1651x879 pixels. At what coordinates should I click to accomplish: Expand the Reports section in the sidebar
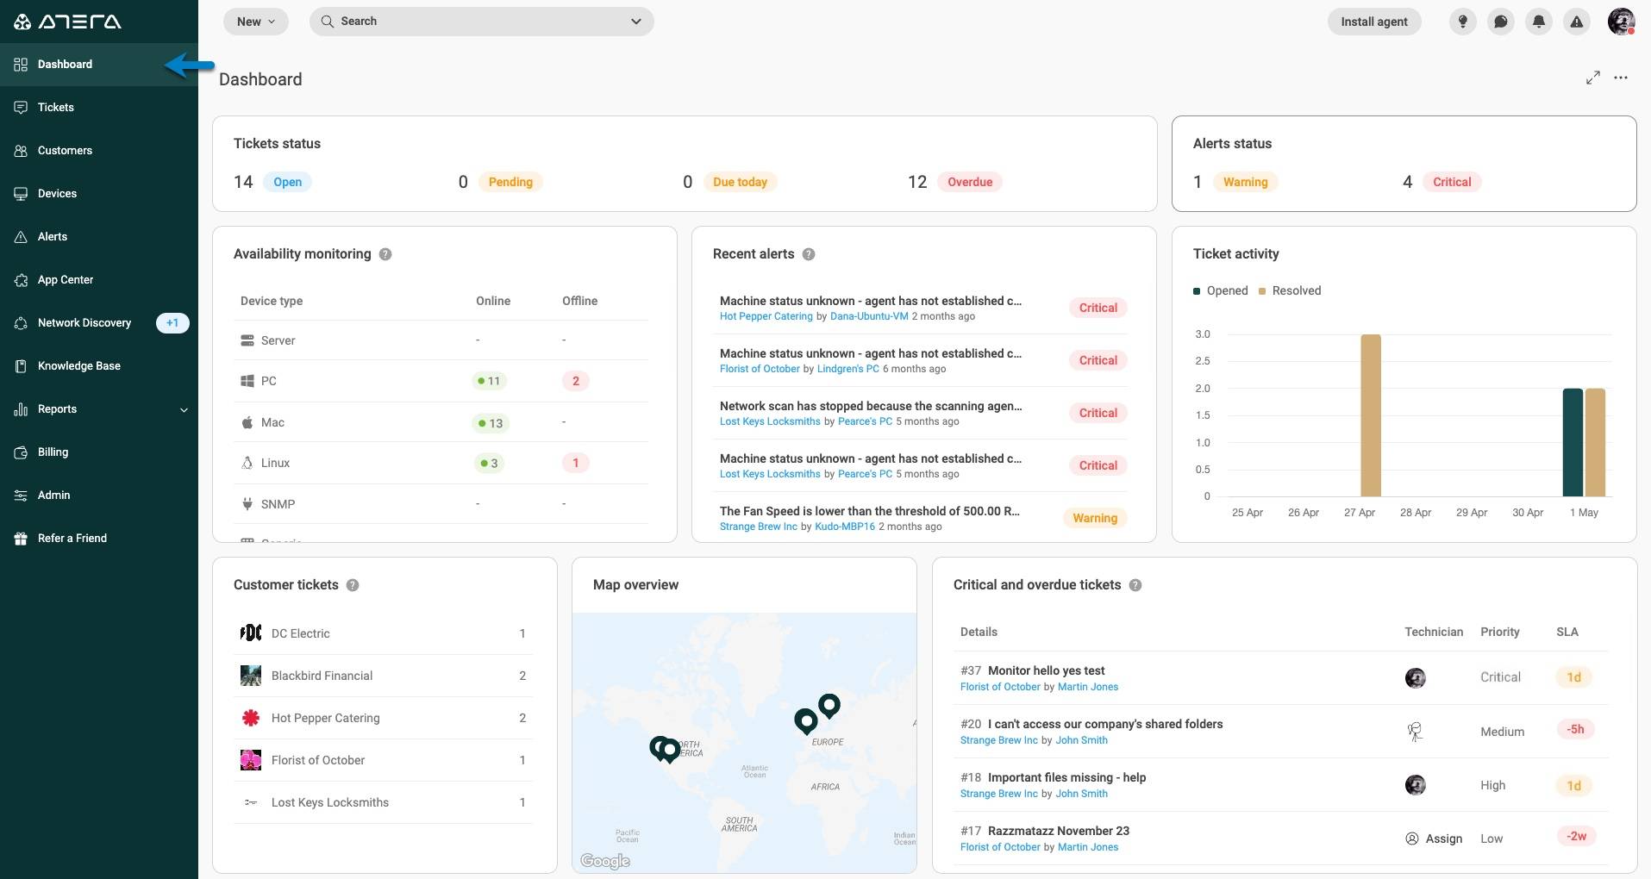click(184, 410)
